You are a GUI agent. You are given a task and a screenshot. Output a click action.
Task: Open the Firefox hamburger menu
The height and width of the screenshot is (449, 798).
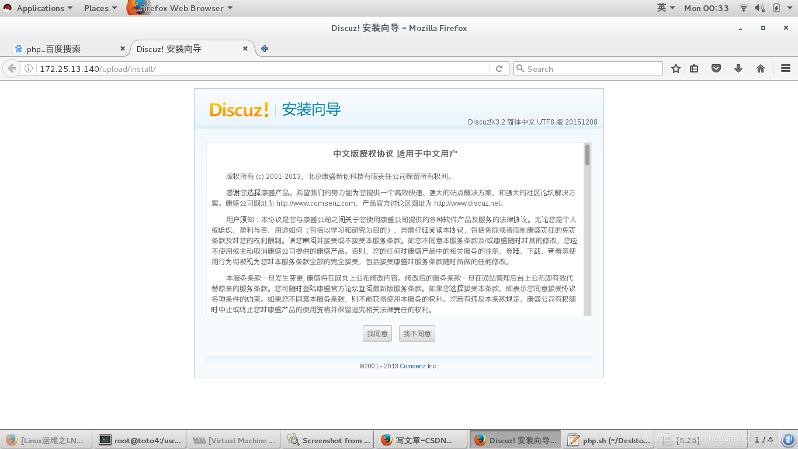click(786, 68)
